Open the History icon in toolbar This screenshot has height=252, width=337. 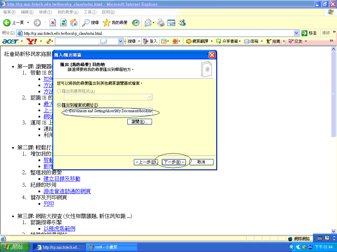136,23
